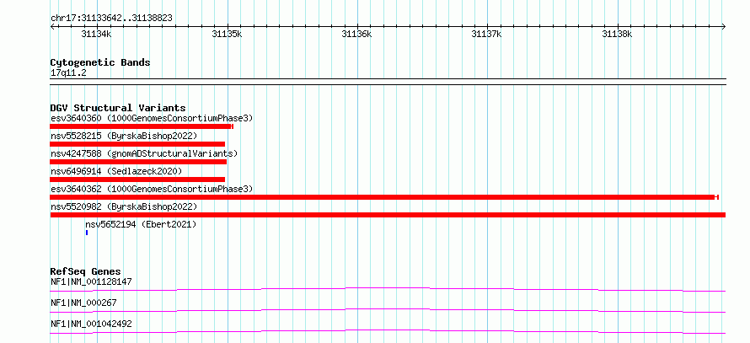Click the 31135k ruler tick label
The height and width of the screenshot is (343, 750).
click(x=228, y=35)
